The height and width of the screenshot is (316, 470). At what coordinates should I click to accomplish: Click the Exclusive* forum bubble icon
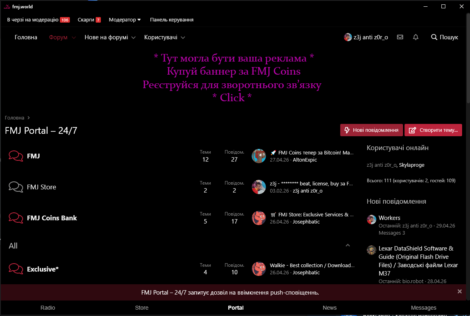[x=16, y=269]
